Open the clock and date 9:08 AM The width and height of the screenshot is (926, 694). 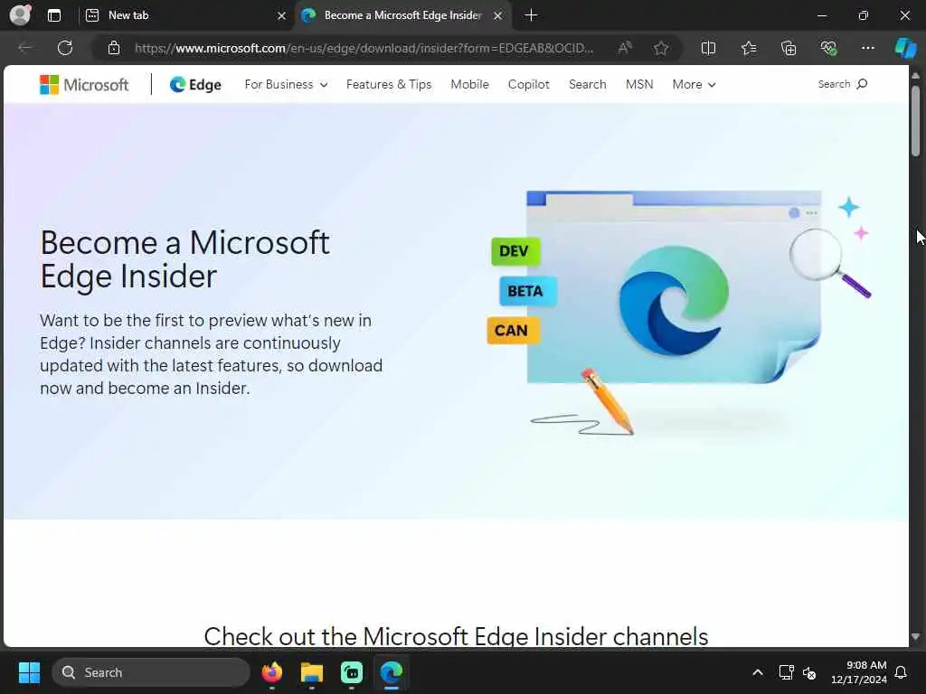[859, 672]
